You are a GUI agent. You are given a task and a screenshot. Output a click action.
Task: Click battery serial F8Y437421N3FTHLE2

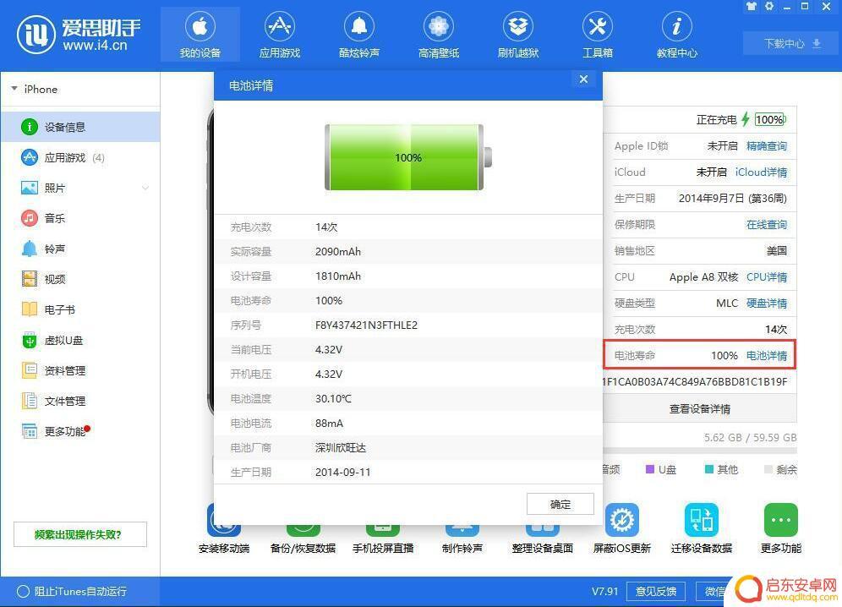366,325
